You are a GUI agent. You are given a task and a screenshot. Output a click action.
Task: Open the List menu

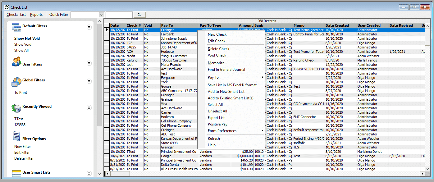[x=23, y=15]
